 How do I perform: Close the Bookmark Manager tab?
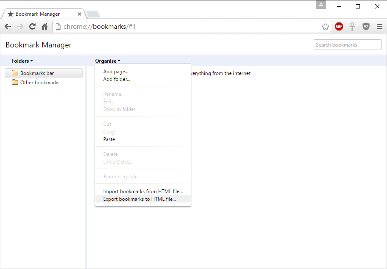point(79,14)
